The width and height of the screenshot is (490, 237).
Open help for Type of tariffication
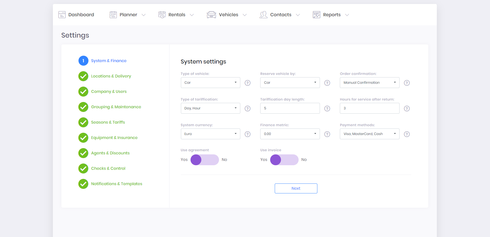(x=248, y=109)
